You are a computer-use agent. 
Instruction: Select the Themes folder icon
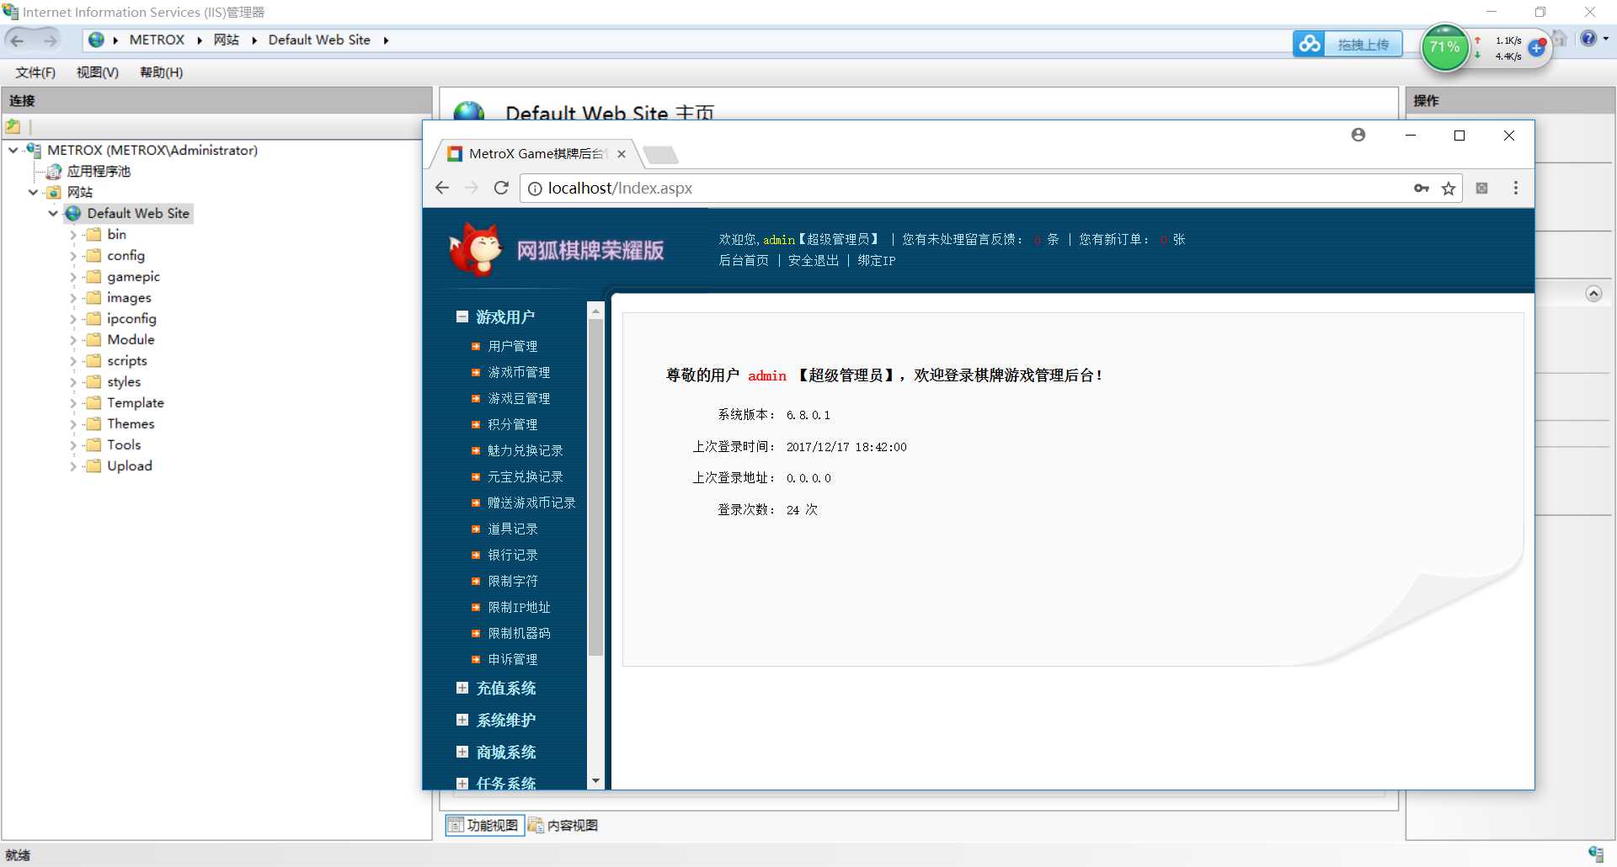point(93,423)
